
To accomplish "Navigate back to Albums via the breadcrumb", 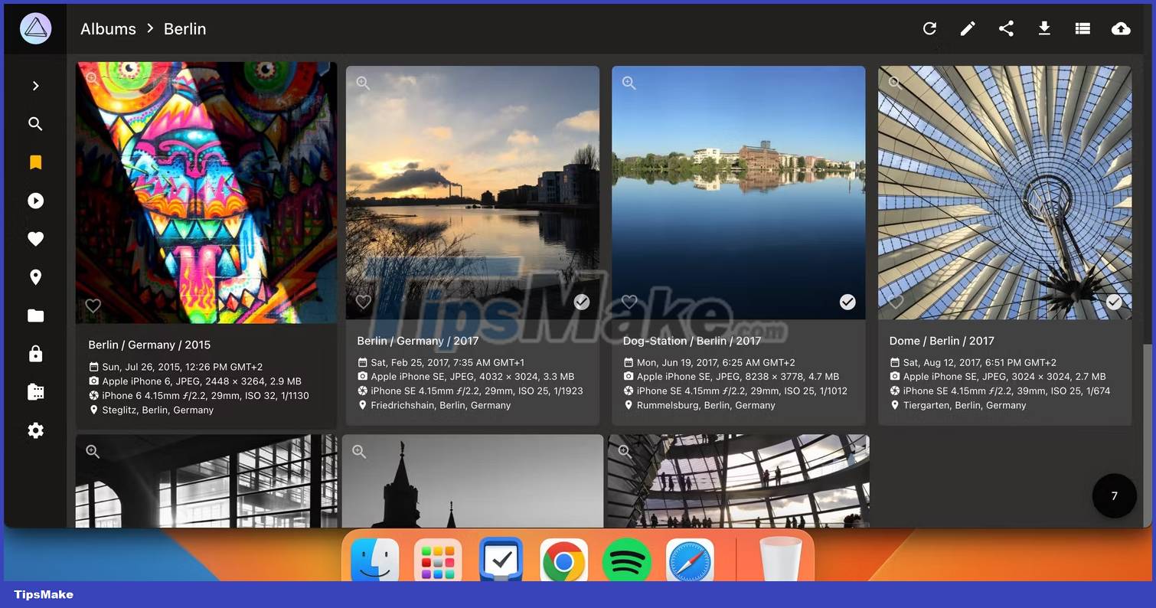I will [x=107, y=28].
